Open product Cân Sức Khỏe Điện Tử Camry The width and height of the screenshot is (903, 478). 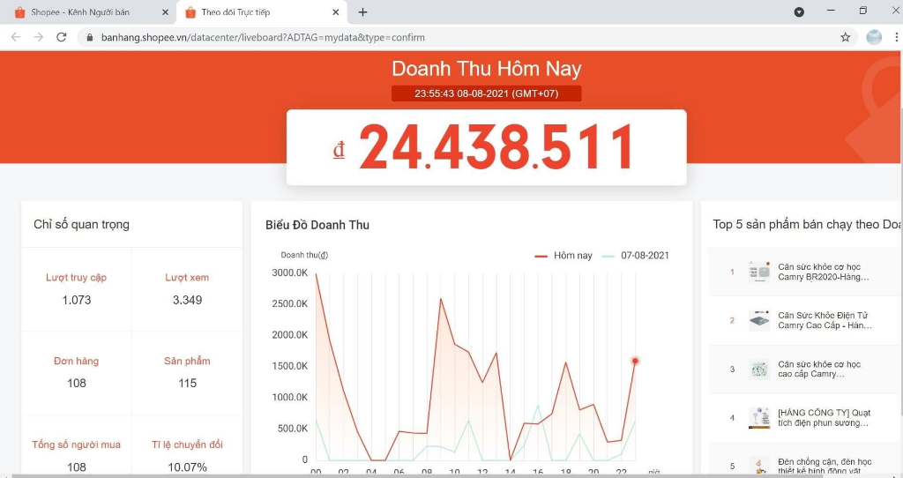click(x=825, y=320)
